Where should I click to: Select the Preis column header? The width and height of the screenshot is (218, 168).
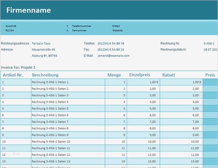tap(210, 75)
